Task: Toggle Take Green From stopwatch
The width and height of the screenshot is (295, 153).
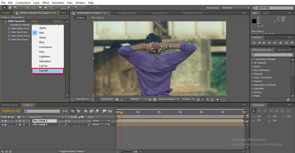Action: [x=9, y=36]
